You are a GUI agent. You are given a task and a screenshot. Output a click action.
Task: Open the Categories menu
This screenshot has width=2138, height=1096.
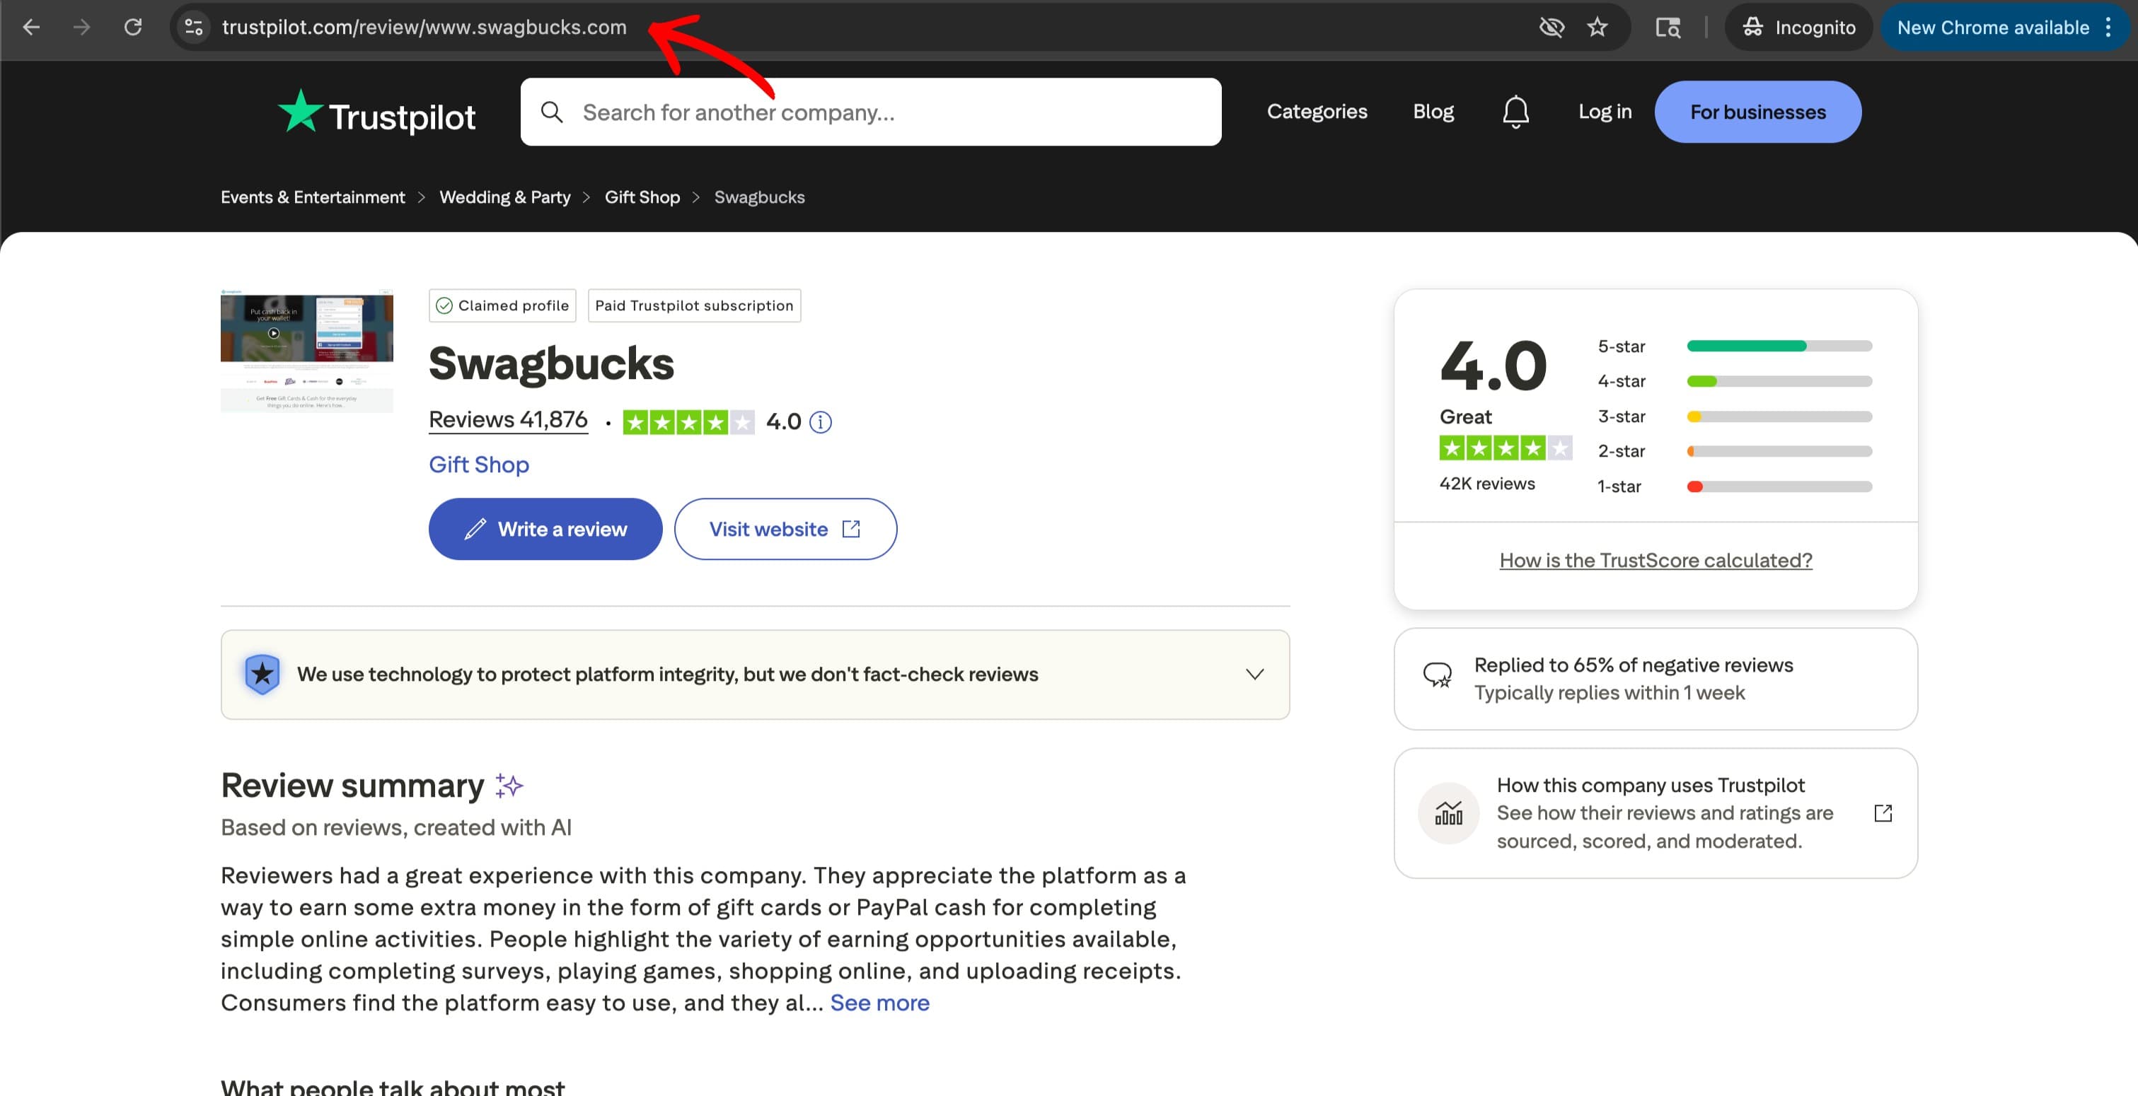(1317, 111)
